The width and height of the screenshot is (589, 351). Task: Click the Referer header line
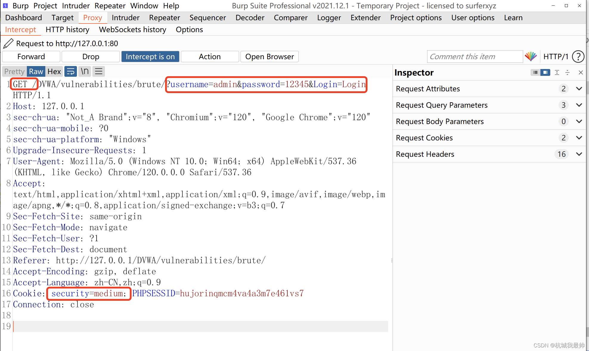tap(139, 260)
